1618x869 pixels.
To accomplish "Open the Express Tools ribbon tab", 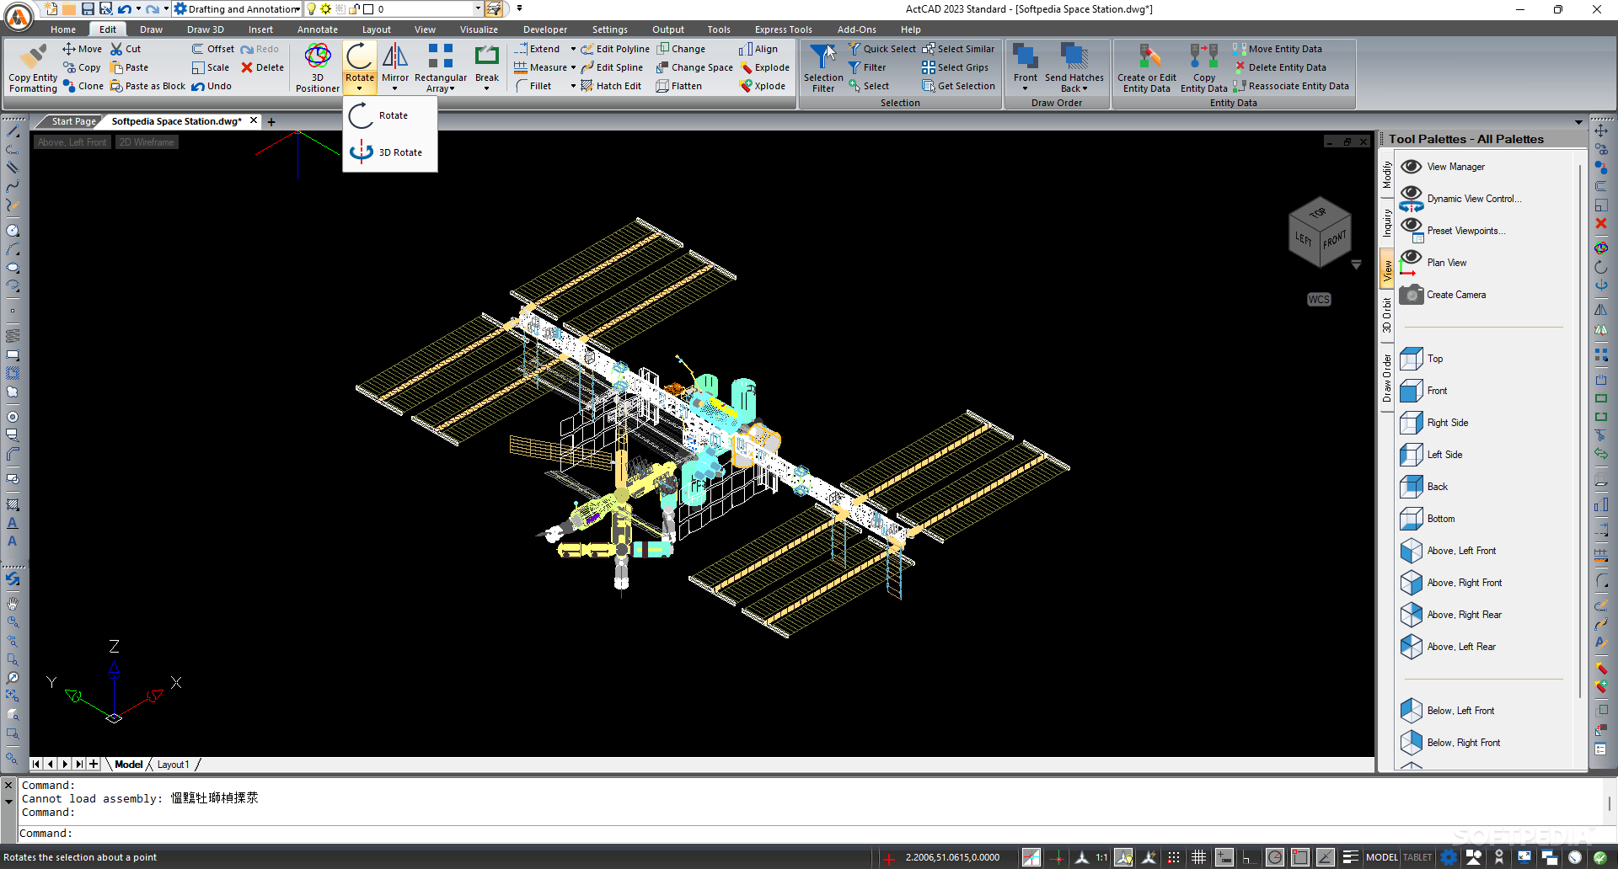I will pyautogui.click(x=784, y=29).
